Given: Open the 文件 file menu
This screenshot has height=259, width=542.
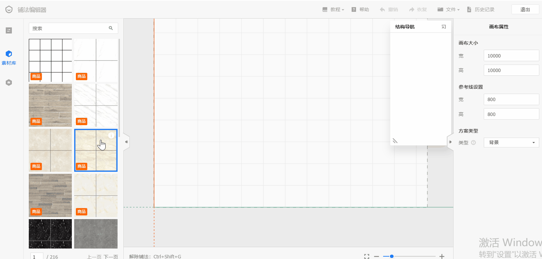Looking at the screenshot, I should click(449, 9).
